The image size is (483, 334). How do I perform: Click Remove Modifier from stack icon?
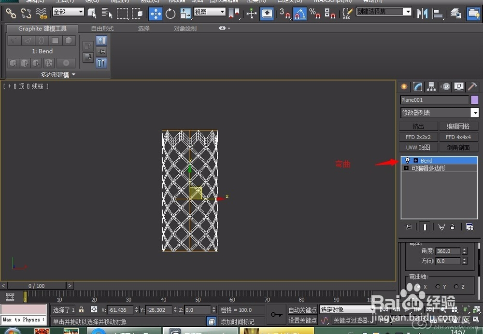pyautogui.click(x=453, y=227)
